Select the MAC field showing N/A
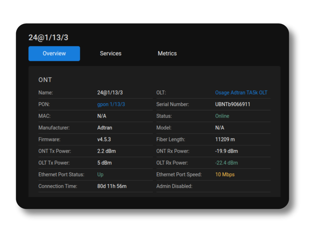Viewport: 315px width, 243px height. point(102,116)
